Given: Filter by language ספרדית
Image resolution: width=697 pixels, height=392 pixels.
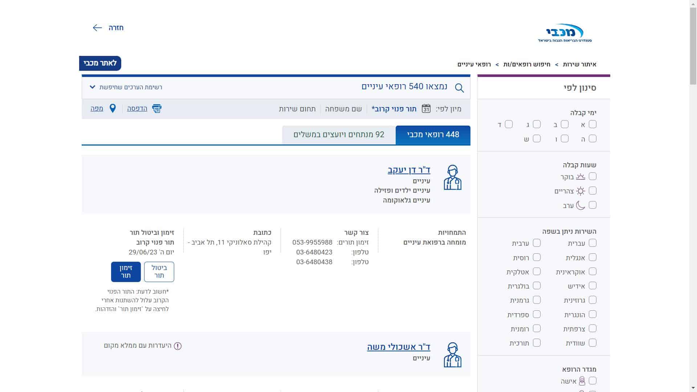Looking at the screenshot, I should pos(537,314).
